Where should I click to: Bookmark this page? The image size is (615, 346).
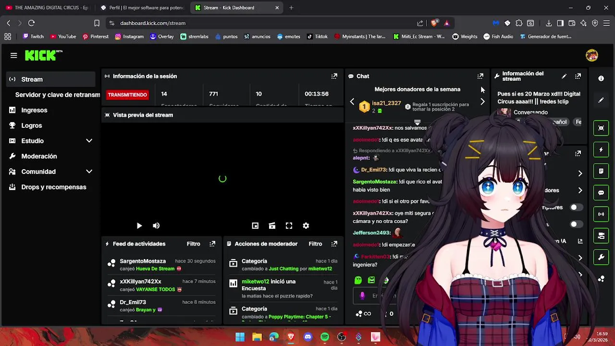tap(97, 23)
